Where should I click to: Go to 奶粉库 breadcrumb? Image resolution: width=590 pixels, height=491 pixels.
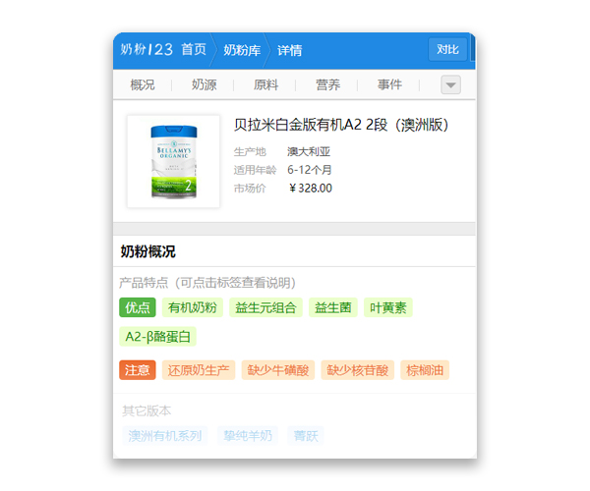[x=242, y=50]
